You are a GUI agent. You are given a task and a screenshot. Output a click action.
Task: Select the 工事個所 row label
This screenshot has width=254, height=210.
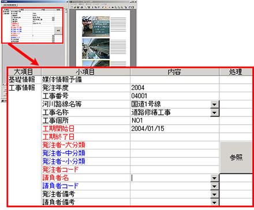tap(55, 121)
